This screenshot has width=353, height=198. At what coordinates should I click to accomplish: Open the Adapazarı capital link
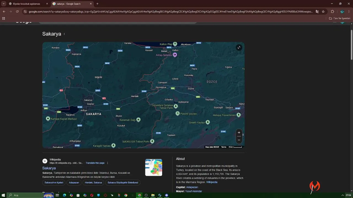tap(192, 187)
